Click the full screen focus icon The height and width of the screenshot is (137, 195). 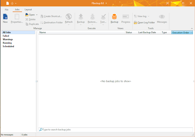tap(168, 3)
